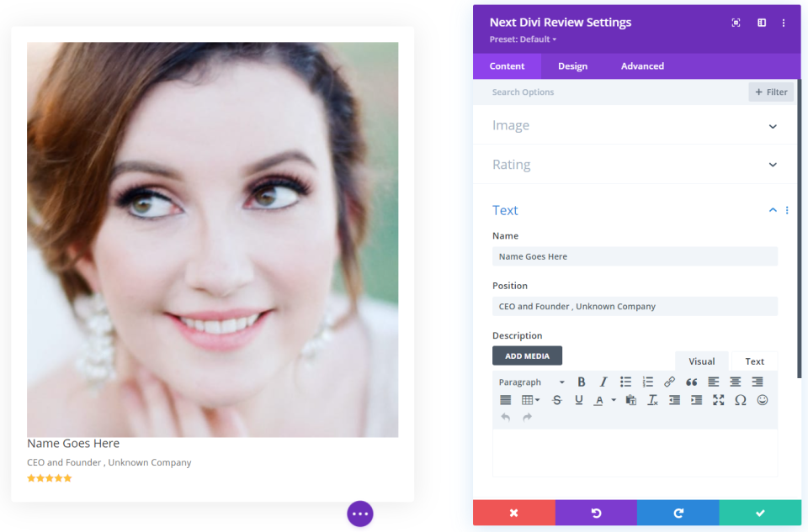This screenshot has width=808, height=532.
Task: Redo edit in description editor
Action: (x=527, y=417)
